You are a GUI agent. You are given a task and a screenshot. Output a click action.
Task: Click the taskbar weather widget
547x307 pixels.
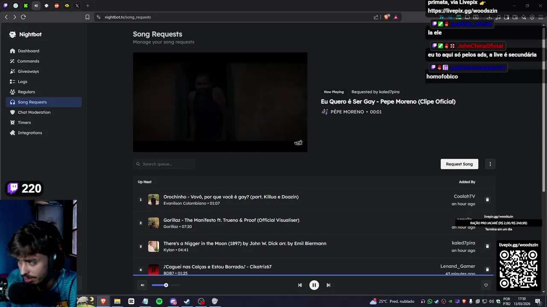(x=392, y=301)
